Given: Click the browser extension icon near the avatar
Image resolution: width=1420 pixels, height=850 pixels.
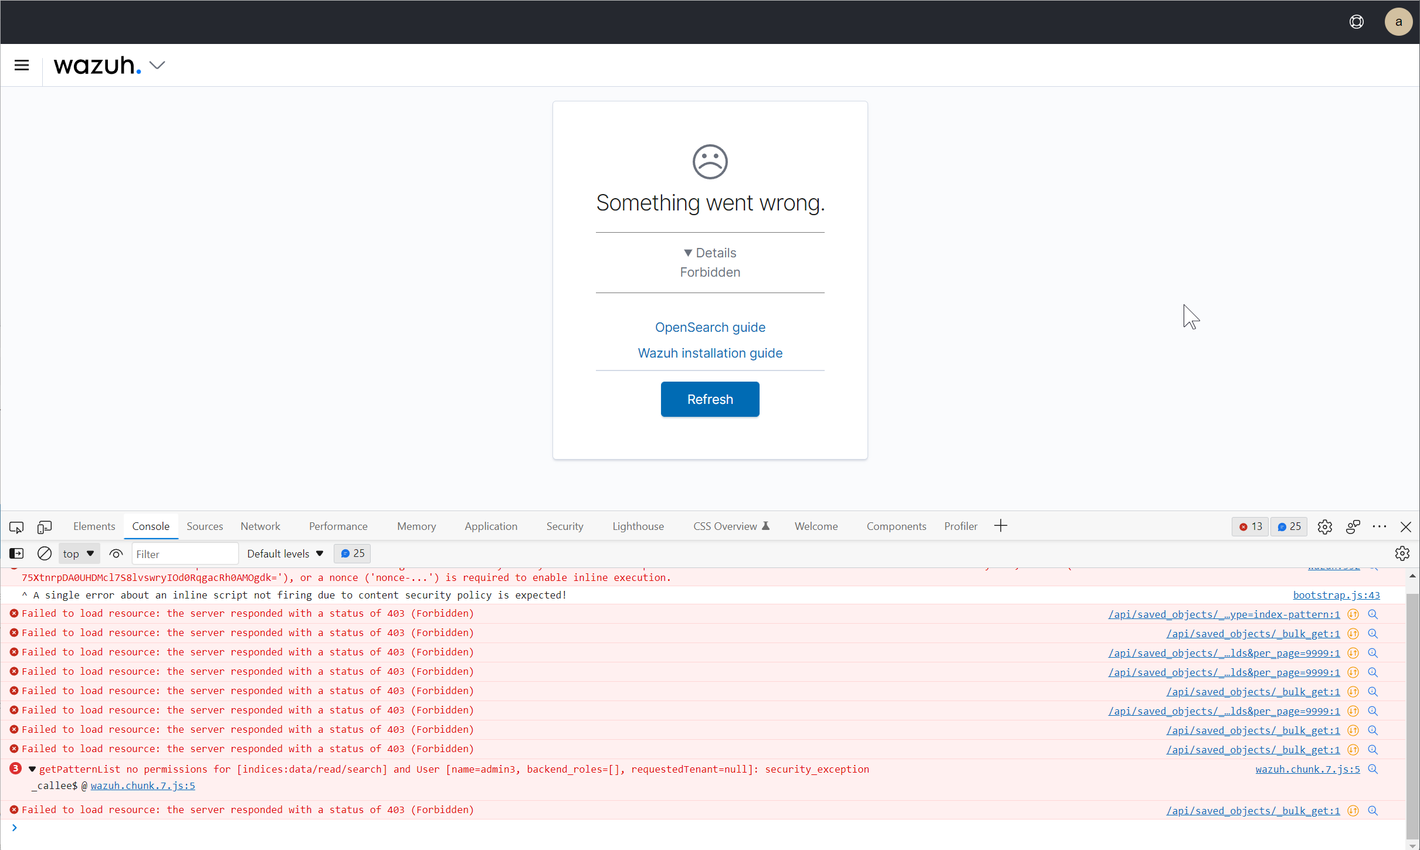Looking at the screenshot, I should (1357, 22).
